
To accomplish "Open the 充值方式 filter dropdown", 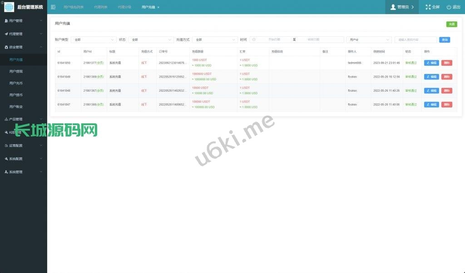I will tap(215, 40).
